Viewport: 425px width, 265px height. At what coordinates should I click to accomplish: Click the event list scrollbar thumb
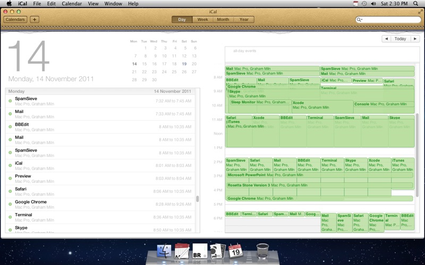[x=197, y=199]
